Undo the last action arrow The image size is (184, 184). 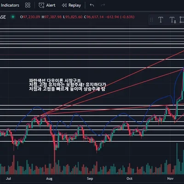[92, 6]
